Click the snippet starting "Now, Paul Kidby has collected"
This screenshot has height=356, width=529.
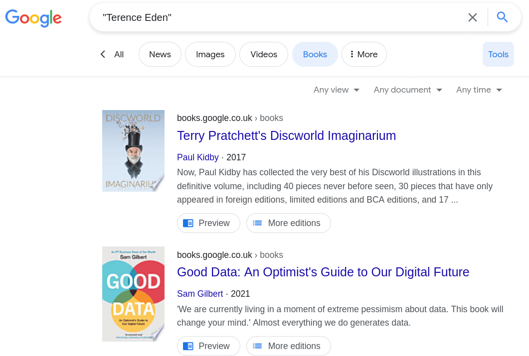click(335, 186)
